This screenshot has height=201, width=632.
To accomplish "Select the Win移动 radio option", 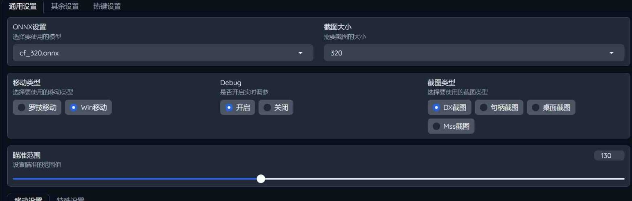I will pos(88,107).
